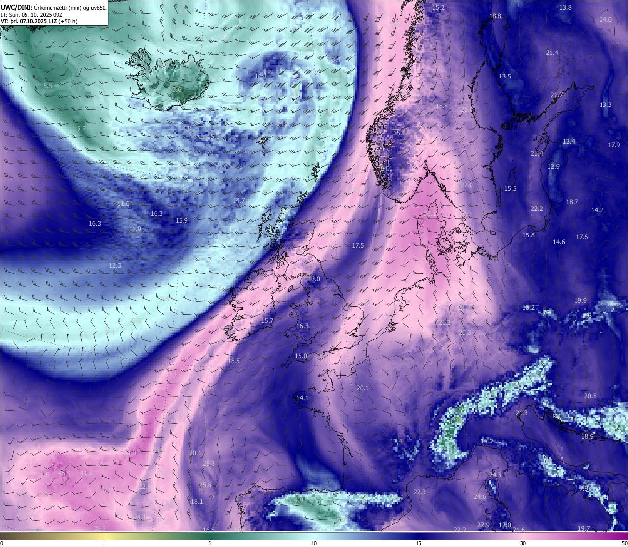Click the 12.9 value on the map
This screenshot has width=628, height=547.
pos(553,166)
